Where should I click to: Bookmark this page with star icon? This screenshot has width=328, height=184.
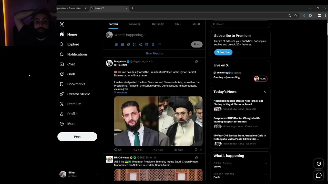pyautogui.click(x=295, y=15)
